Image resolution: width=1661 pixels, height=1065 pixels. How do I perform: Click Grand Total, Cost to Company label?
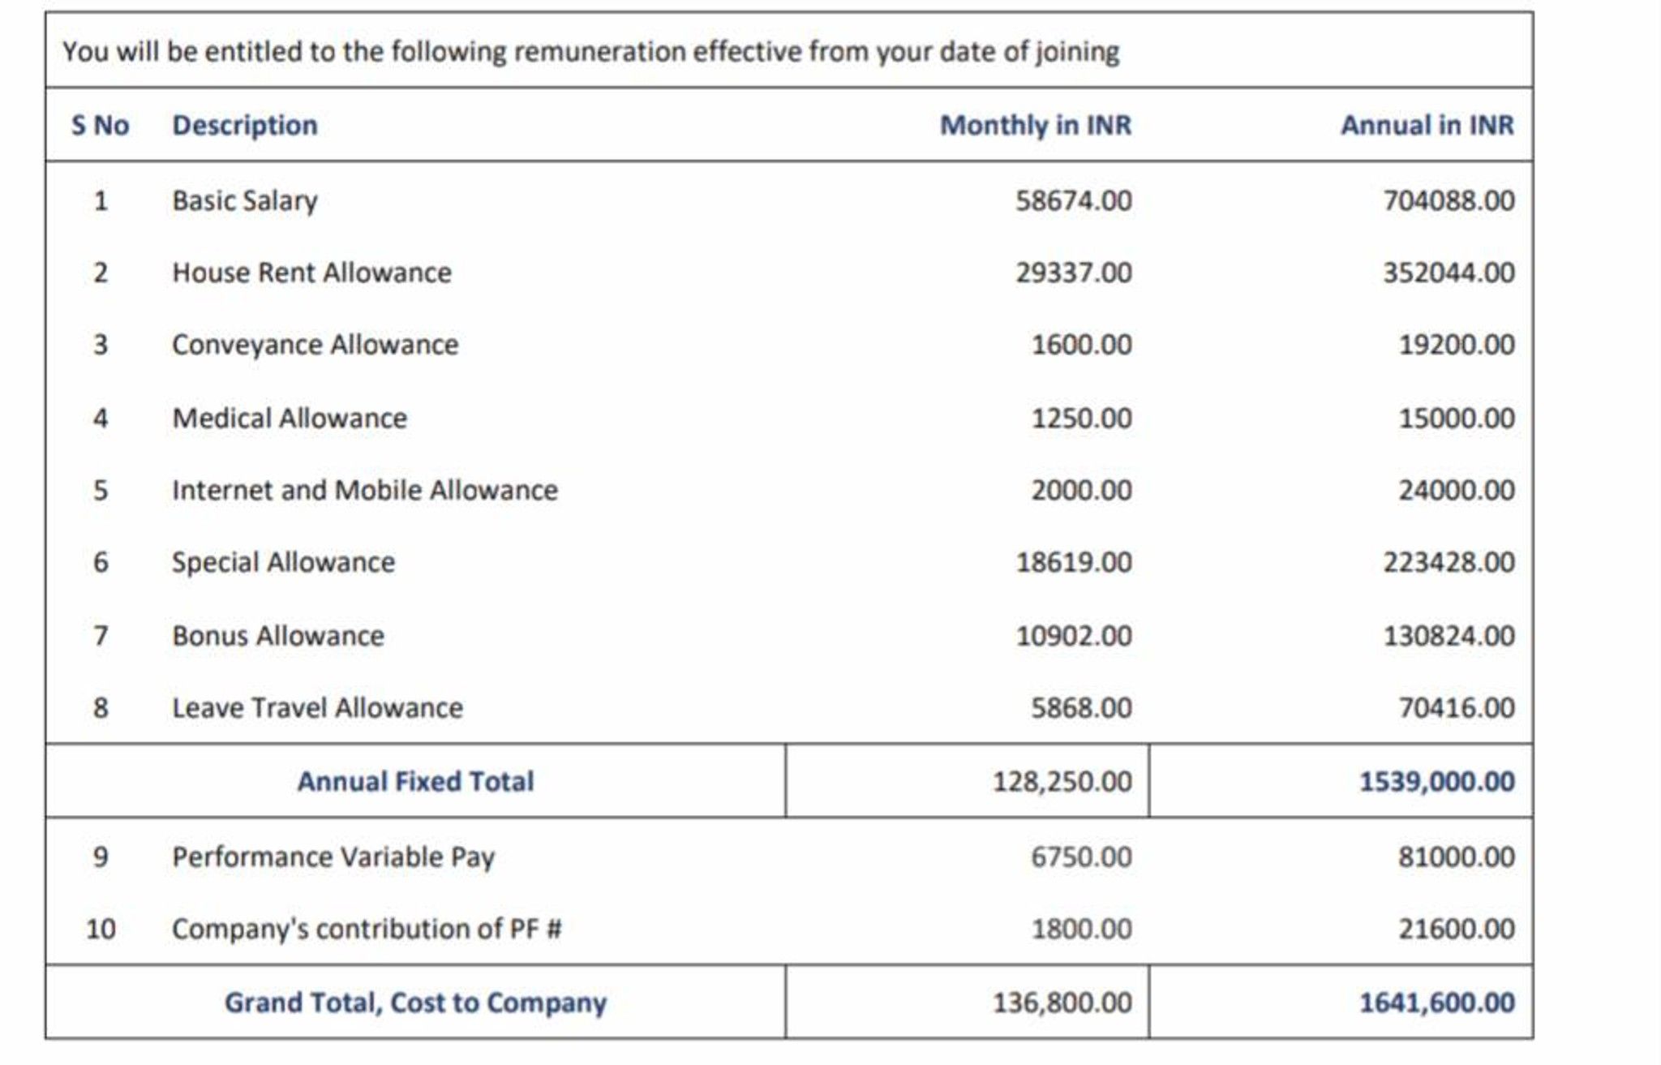415,1003
